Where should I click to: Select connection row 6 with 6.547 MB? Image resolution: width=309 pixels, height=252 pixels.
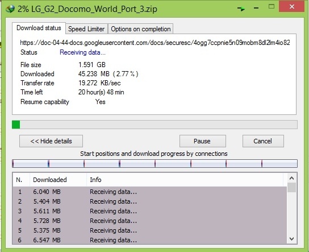click(150, 240)
